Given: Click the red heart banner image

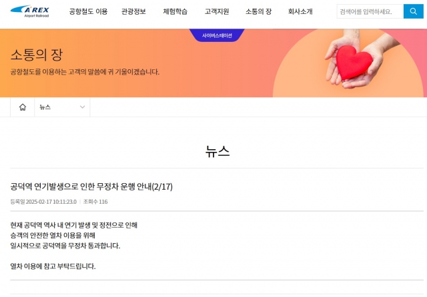Looking at the screenshot, I should [x=354, y=63].
